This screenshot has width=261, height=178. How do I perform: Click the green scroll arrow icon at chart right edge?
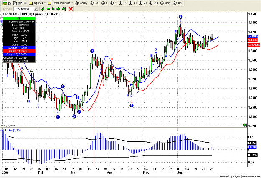point(245,125)
